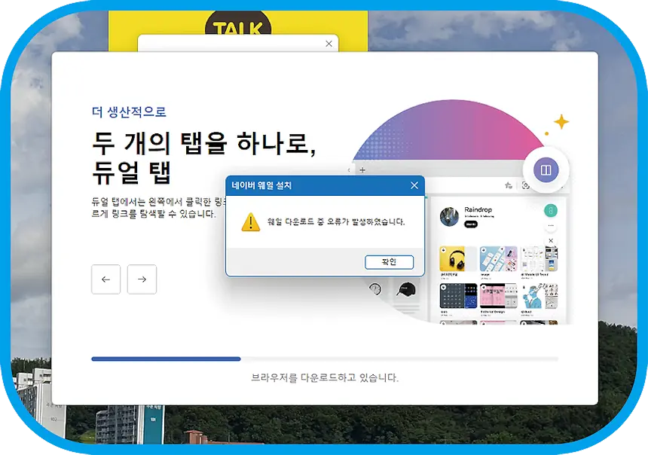Screen dimensions: 648x455
Task: Click the 듀얼 탭 heading text
Action: pyautogui.click(x=131, y=173)
